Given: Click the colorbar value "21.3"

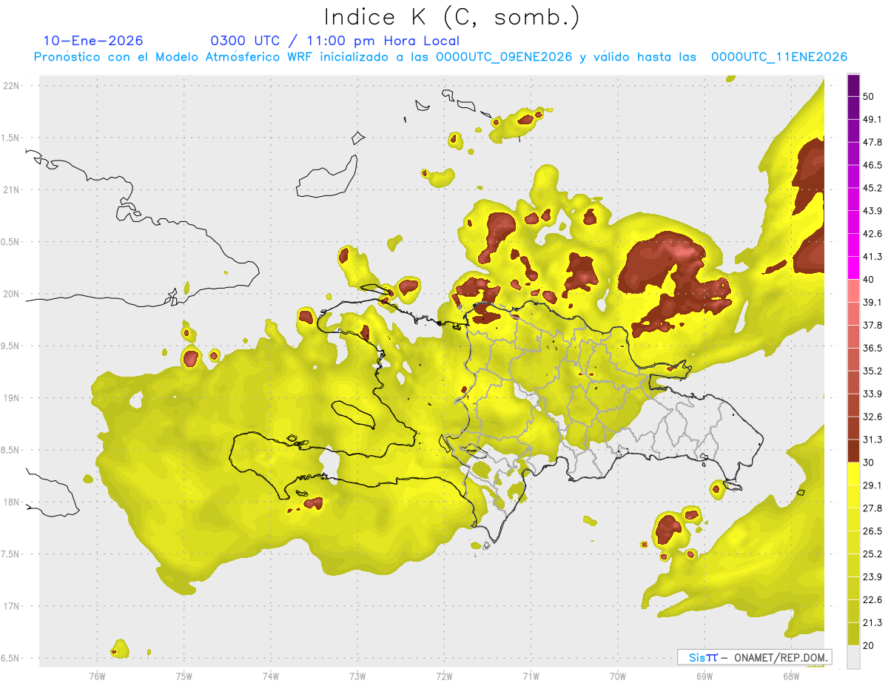Looking at the screenshot, I should [872, 622].
